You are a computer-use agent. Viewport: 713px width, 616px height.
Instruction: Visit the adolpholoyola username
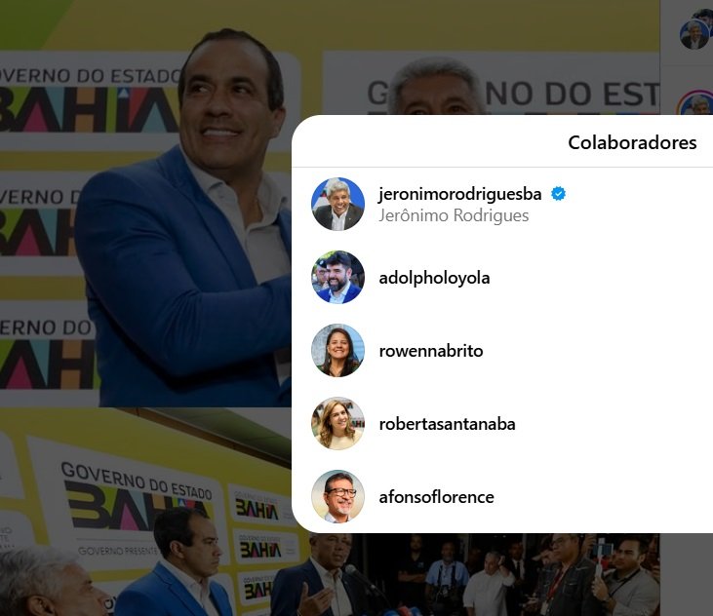[x=434, y=278]
